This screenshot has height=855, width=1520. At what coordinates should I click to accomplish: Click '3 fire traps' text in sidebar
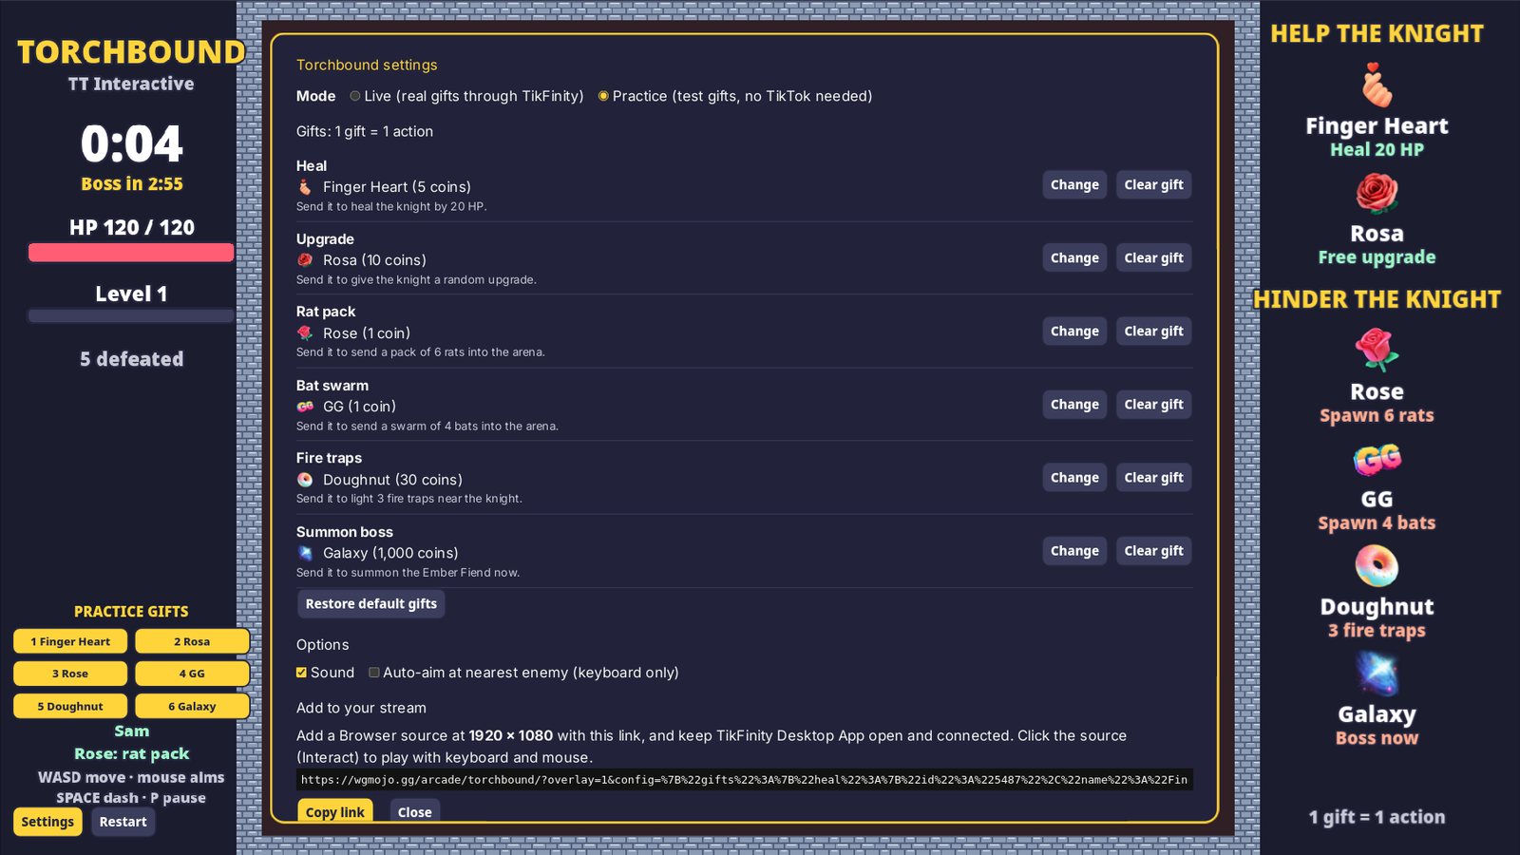click(x=1377, y=631)
